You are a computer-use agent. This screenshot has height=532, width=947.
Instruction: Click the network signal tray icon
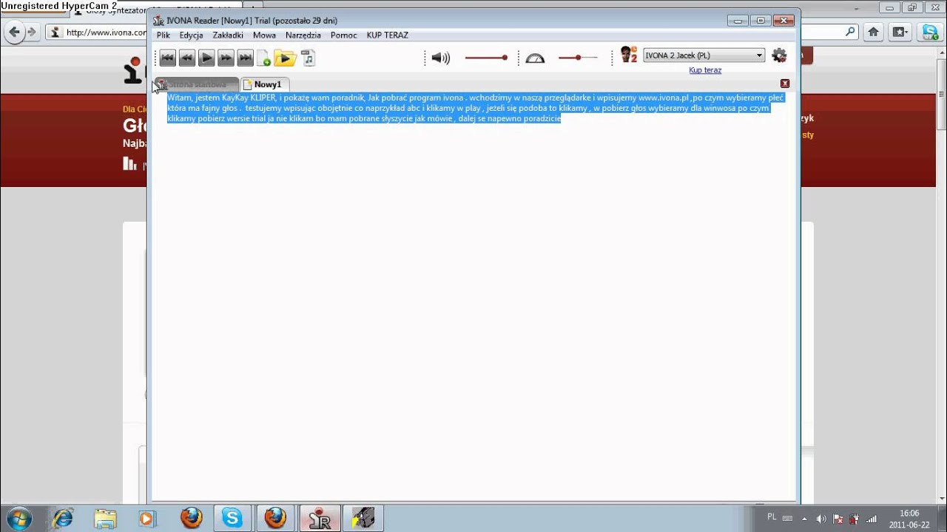tap(872, 519)
